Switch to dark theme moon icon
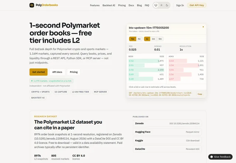Screen dimensions: 236x163 167,5
